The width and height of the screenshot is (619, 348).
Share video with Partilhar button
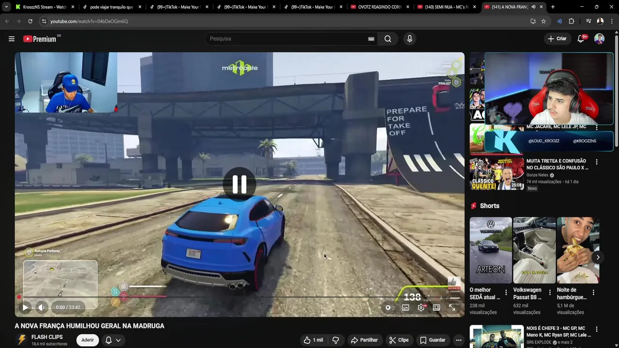364,340
